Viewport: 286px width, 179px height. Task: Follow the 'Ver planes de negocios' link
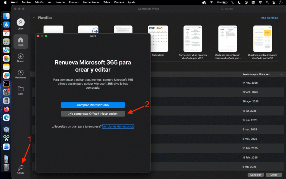tap(118, 126)
